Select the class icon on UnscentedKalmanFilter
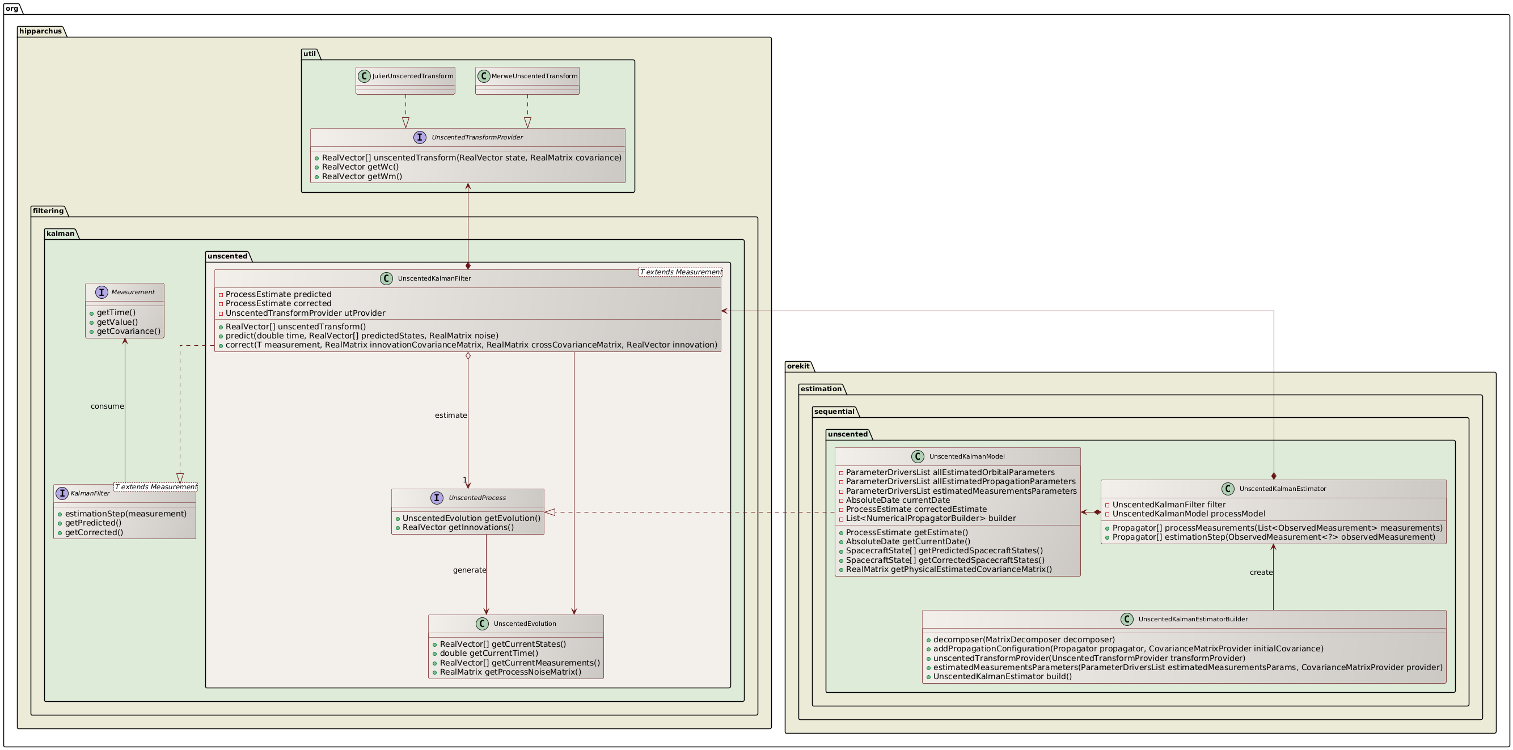Screen dimensions: 1513x750 tap(387, 279)
